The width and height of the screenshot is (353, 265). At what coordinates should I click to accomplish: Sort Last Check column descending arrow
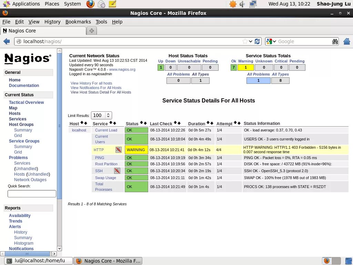click(x=179, y=123)
